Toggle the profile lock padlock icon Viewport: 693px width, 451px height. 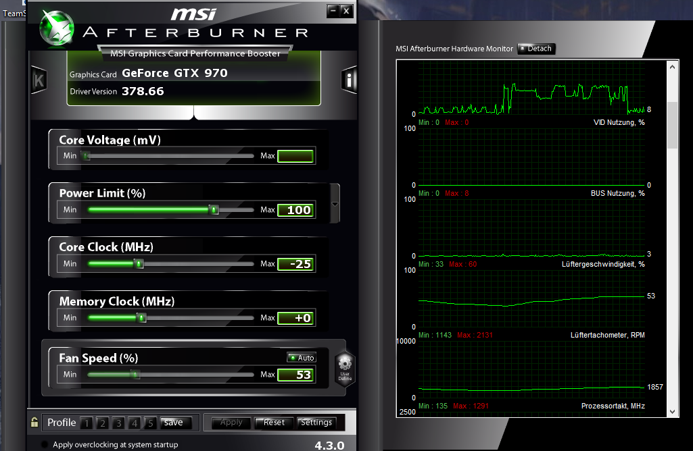coord(34,423)
